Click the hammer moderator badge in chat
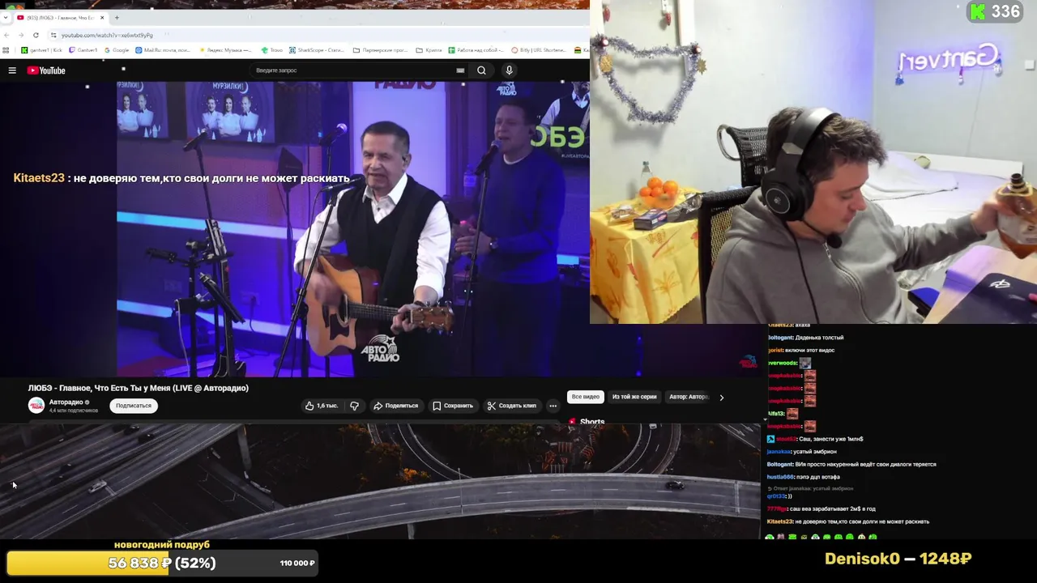This screenshot has width=1037, height=583. coord(770,439)
